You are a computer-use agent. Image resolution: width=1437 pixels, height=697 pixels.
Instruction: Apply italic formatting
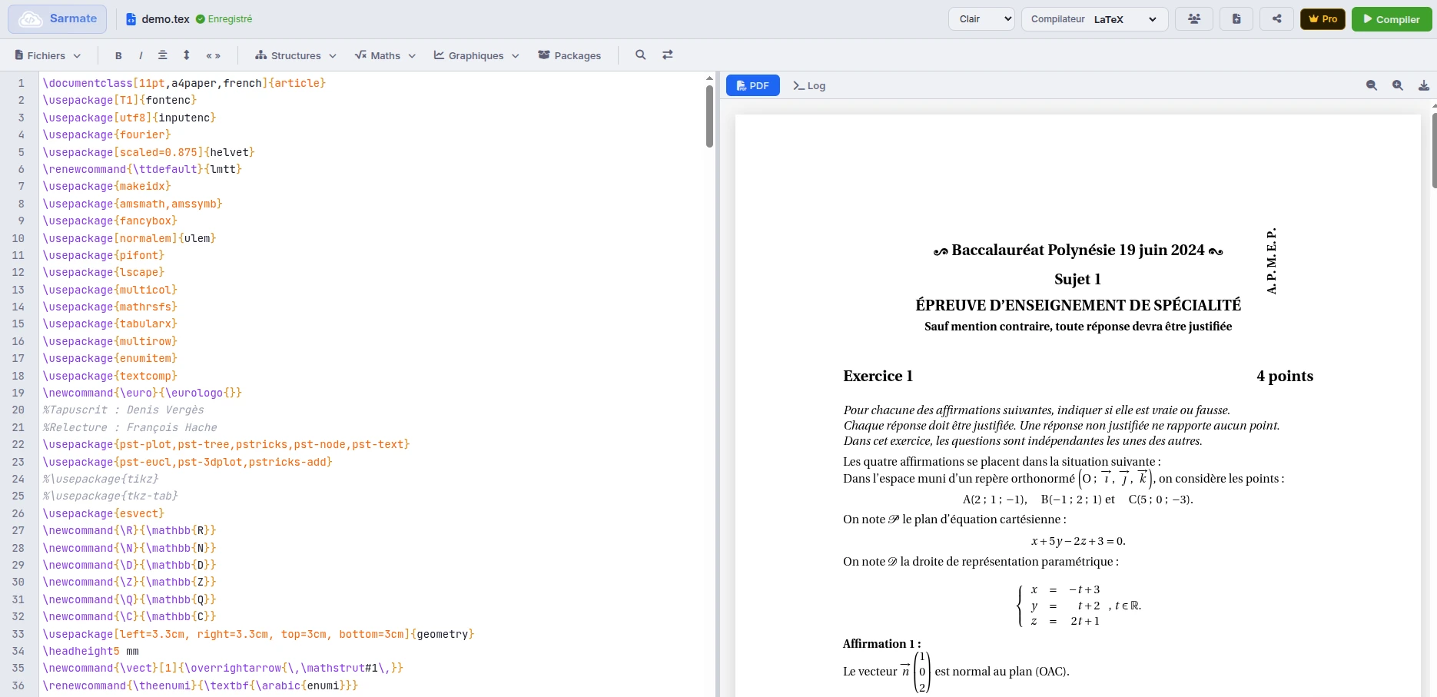click(x=141, y=55)
